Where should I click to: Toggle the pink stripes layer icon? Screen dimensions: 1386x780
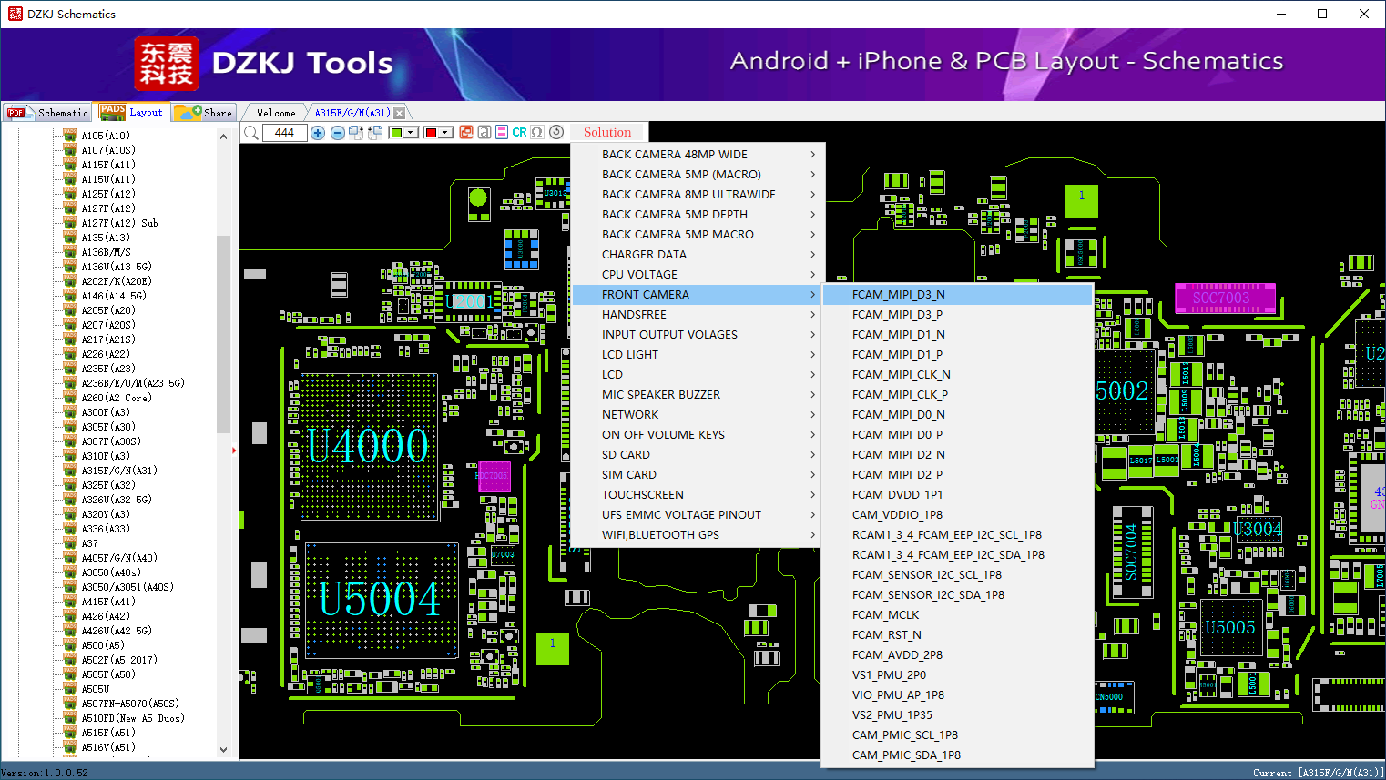[x=502, y=133]
